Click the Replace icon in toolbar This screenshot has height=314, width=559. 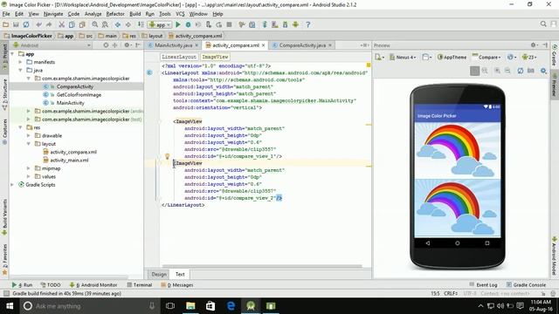(105, 24)
